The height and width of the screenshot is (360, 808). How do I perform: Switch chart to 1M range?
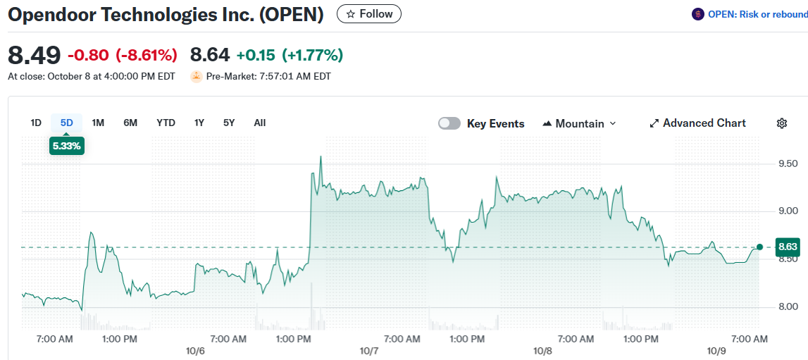pos(98,123)
